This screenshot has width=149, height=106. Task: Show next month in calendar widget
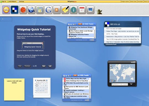coord(47,80)
